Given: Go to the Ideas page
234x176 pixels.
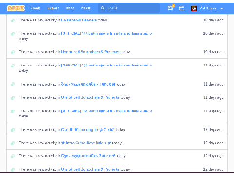Looking at the screenshot, I should point(70,8).
